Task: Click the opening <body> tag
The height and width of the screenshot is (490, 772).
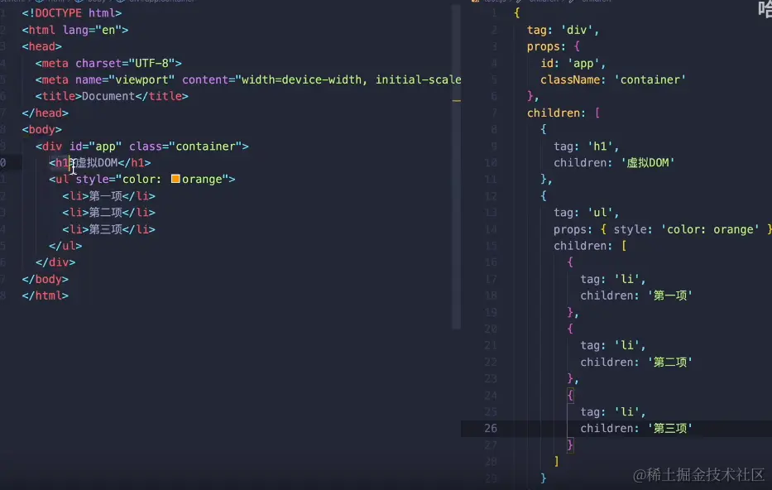Action: coord(42,130)
